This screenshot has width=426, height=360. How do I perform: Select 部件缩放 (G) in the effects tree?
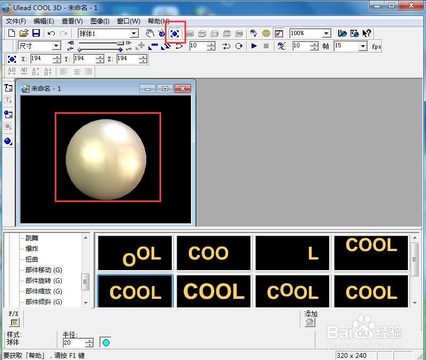(x=44, y=291)
